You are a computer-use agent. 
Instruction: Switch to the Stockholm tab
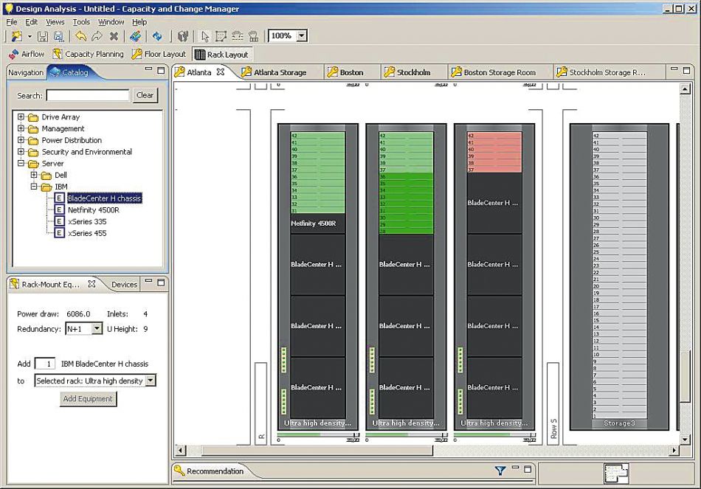coord(412,72)
